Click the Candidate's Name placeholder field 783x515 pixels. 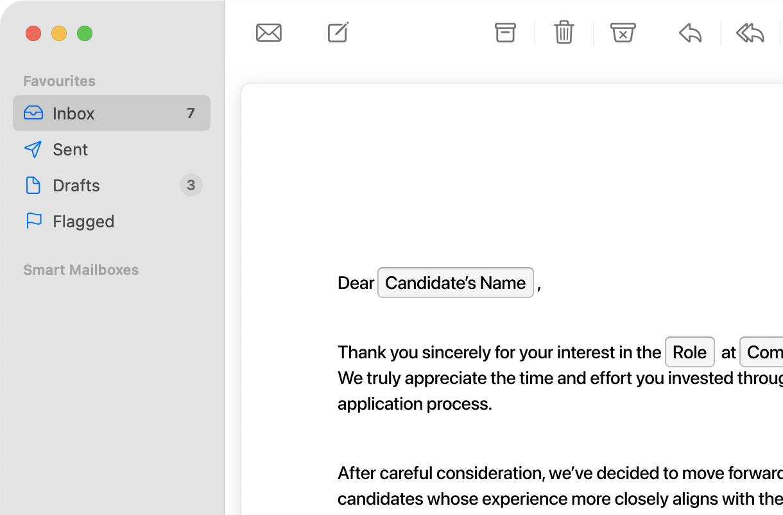pos(456,283)
